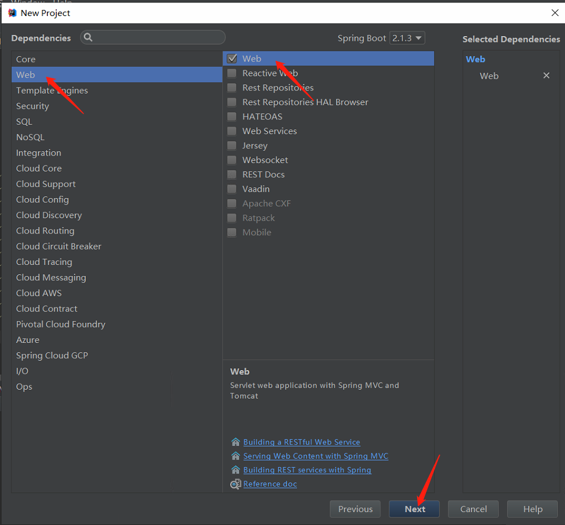Tick Rest Repositories HAL Browser checkbox
This screenshot has height=525, width=565.
232,102
